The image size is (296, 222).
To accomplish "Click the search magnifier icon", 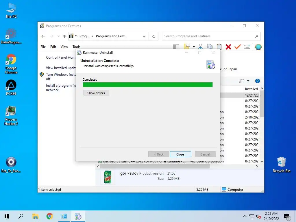I will point(256,36).
